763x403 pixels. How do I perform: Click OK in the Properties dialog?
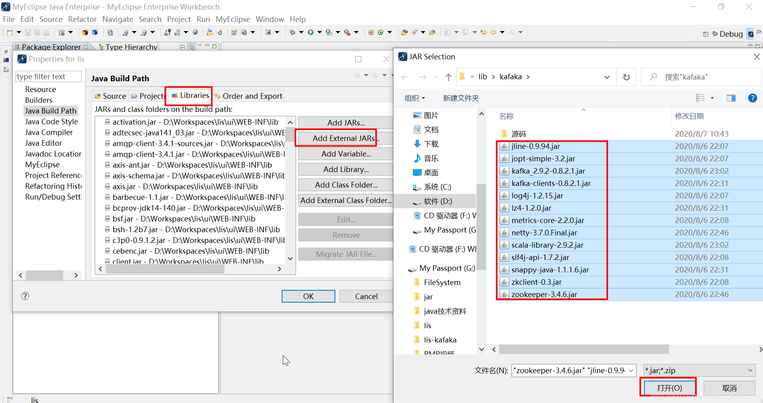(x=308, y=296)
